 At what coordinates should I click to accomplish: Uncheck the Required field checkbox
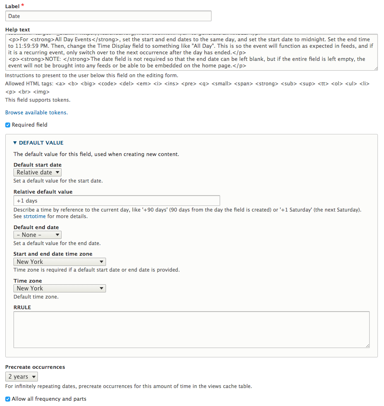click(8, 125)
